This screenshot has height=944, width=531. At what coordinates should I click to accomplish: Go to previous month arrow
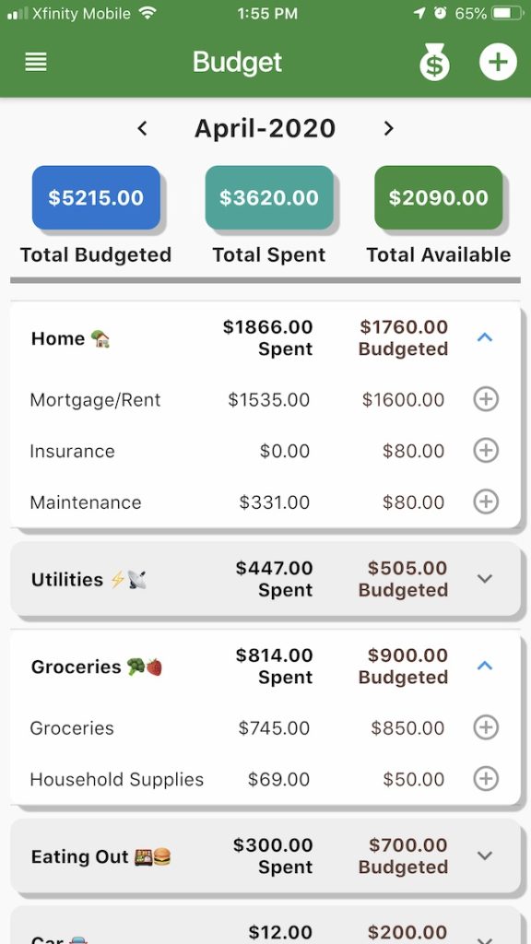(x=142, y=128)
